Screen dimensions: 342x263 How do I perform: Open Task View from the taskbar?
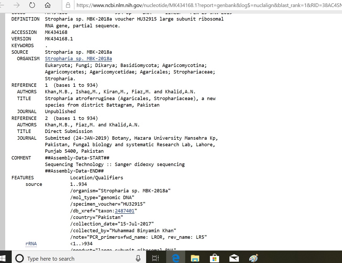click(x=156, y=258)
